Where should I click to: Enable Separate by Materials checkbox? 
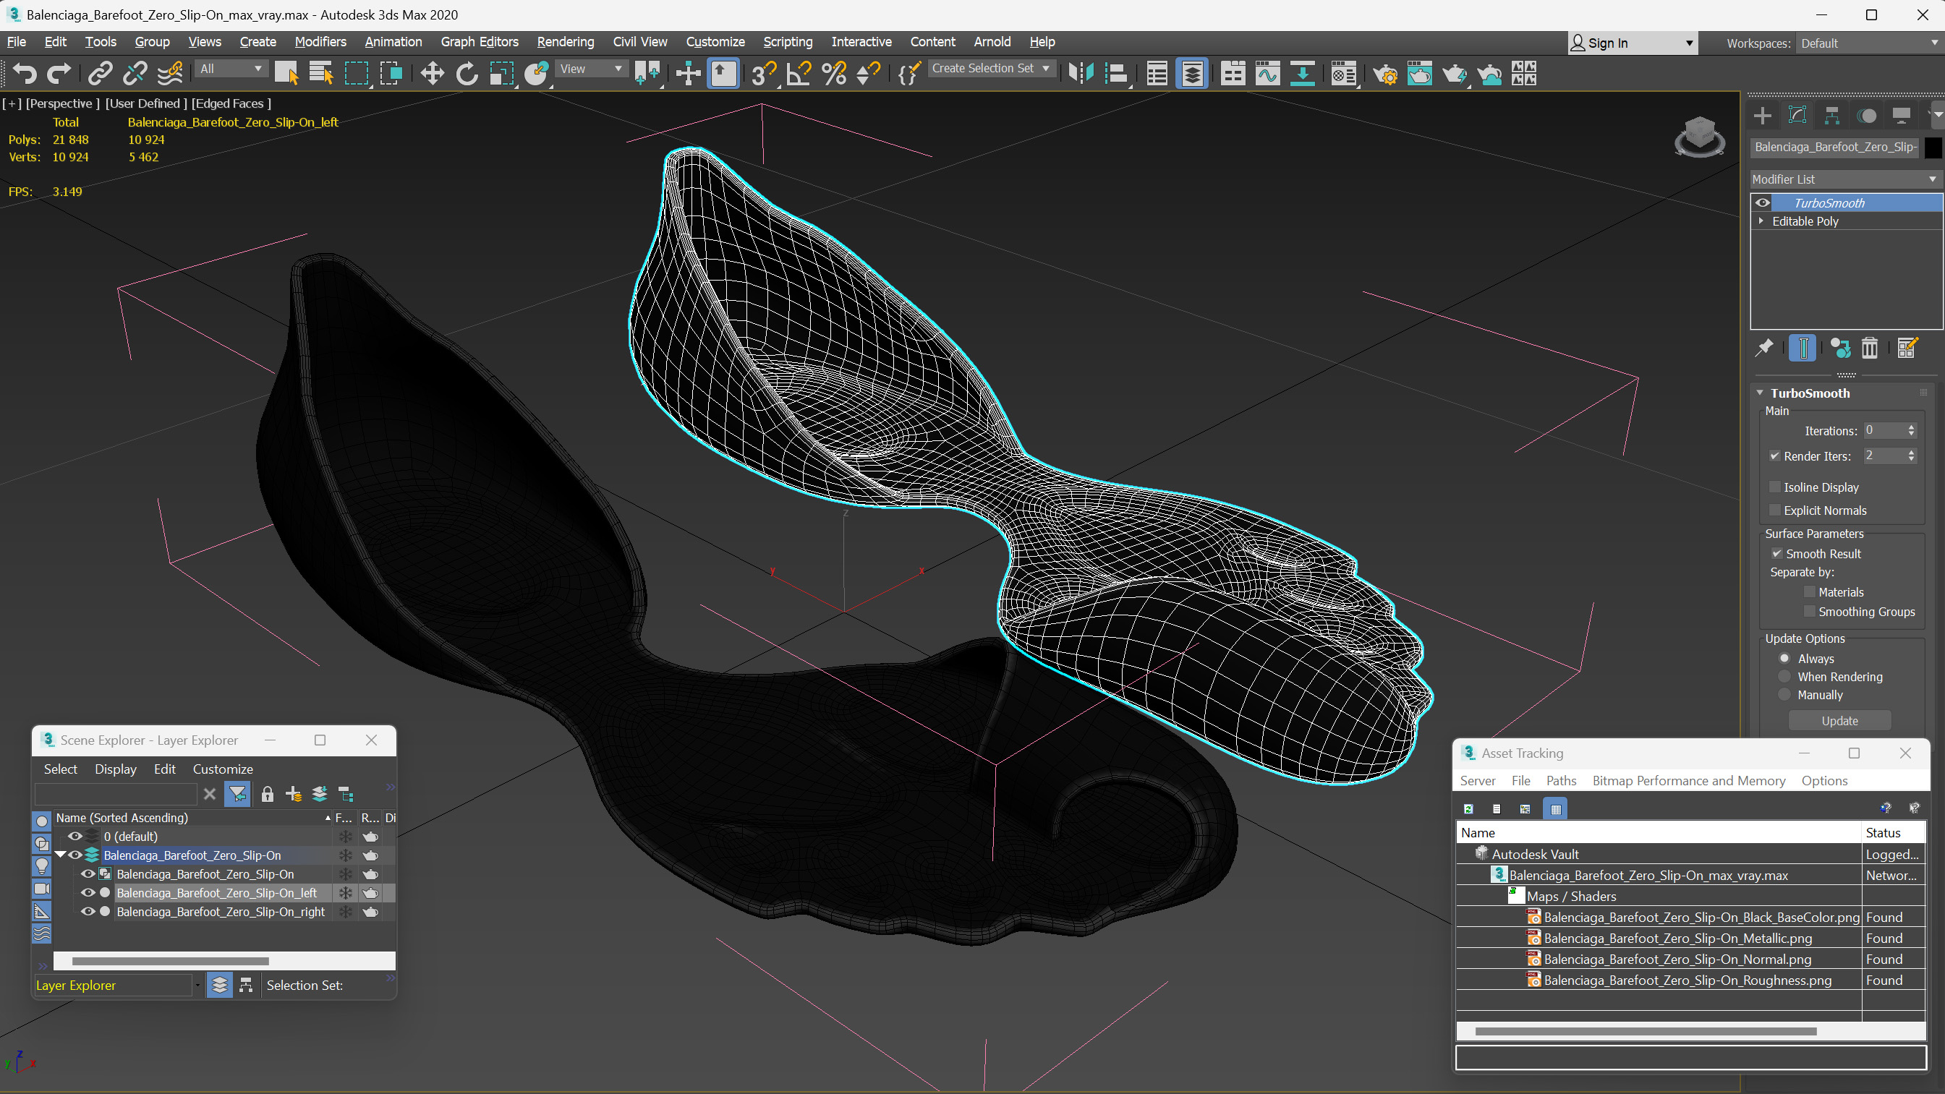1809,592
